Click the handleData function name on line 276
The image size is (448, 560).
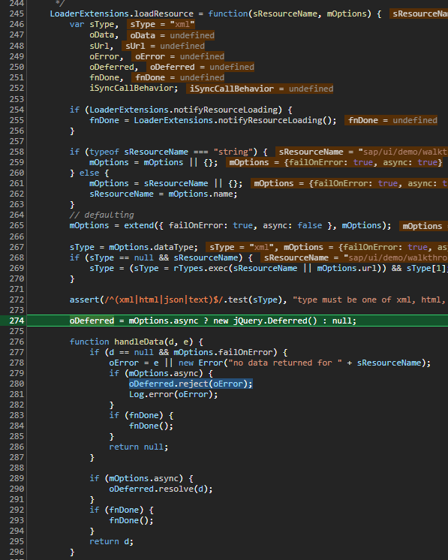point(139,342)
